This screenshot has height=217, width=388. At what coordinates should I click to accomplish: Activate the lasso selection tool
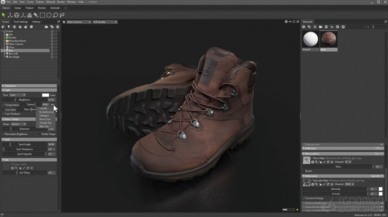pos(55,15)
